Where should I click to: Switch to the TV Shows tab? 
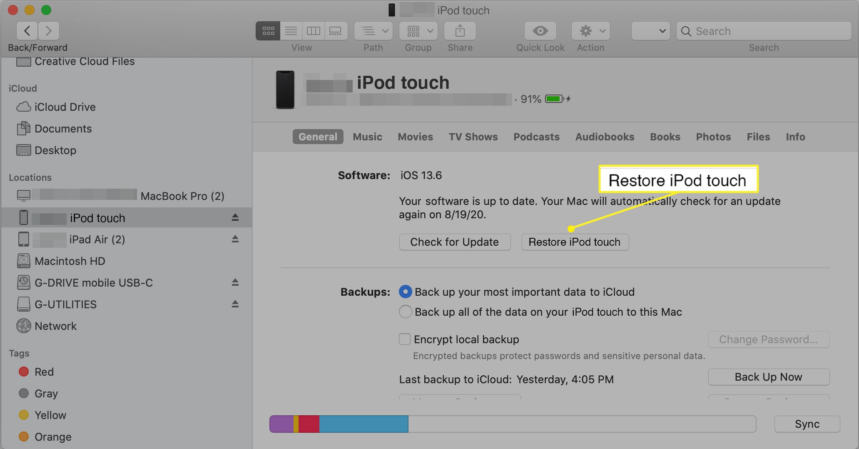pos(473,137)
